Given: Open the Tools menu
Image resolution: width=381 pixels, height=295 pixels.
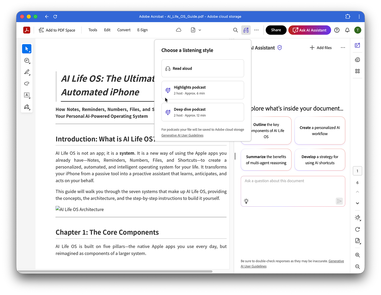Looking at the screenshot, I should (93, 30).
